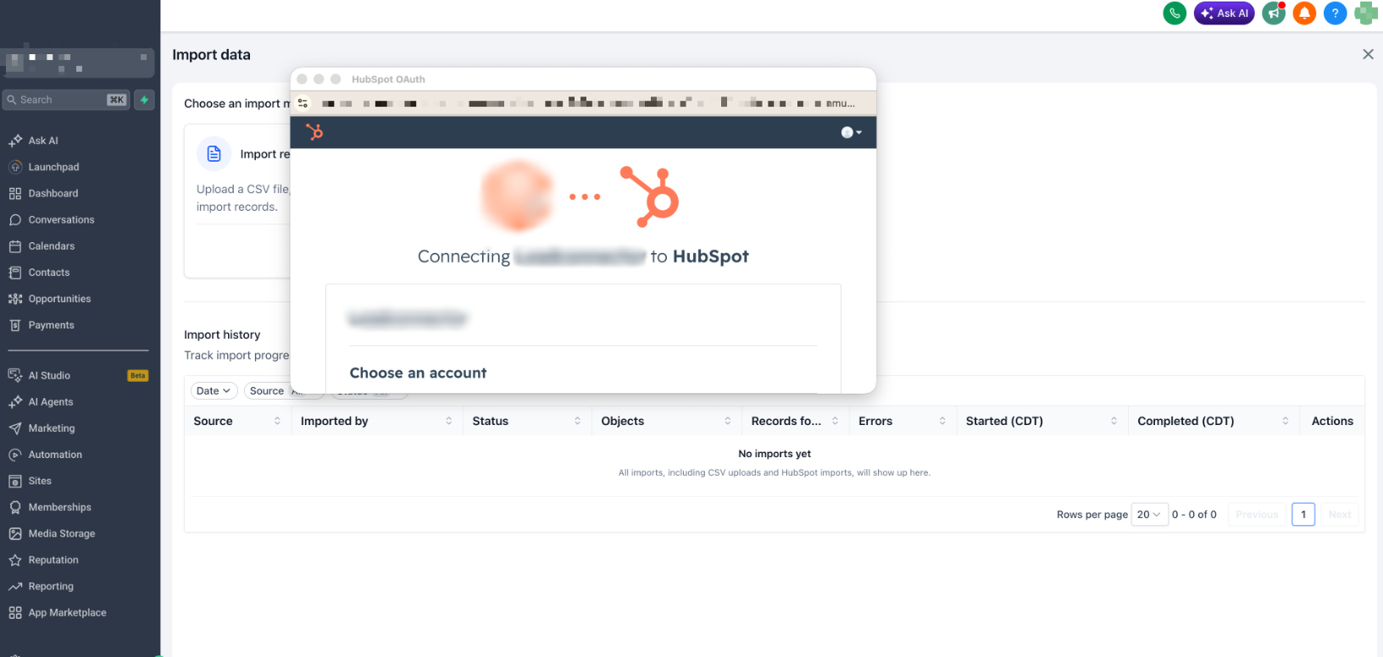The height and width of the screenshot is (657, 1383).
Task: Click the Opportunities icon in the sidebar
Action: (15, 298)
